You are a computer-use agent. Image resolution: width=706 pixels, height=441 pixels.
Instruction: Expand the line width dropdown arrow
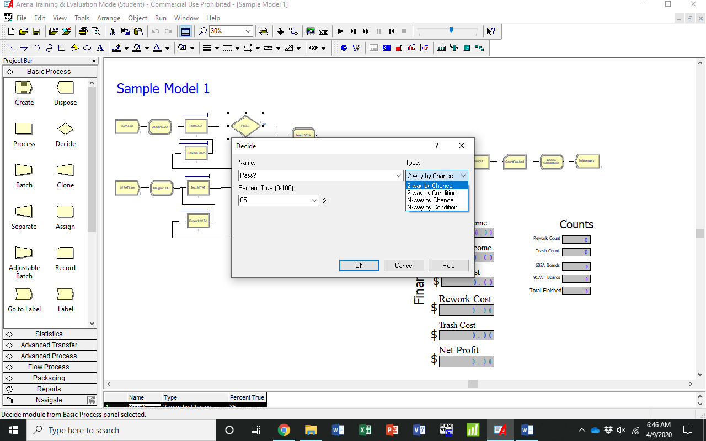[x=217, y=48]
